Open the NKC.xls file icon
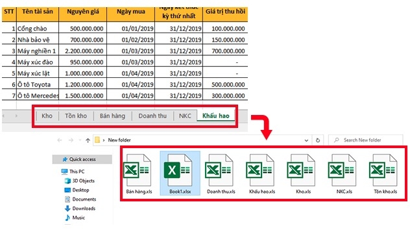The image size is (410, 241). pos(343,170)
